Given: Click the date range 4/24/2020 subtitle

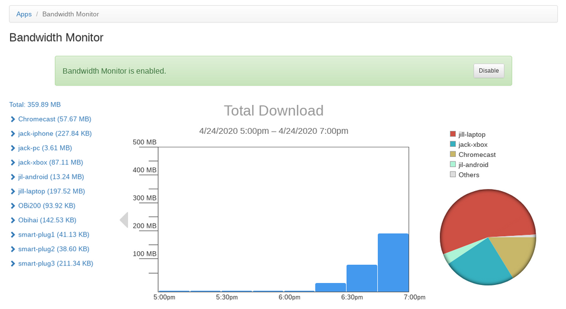Looking at the screenshot, I should coord(274,131).
